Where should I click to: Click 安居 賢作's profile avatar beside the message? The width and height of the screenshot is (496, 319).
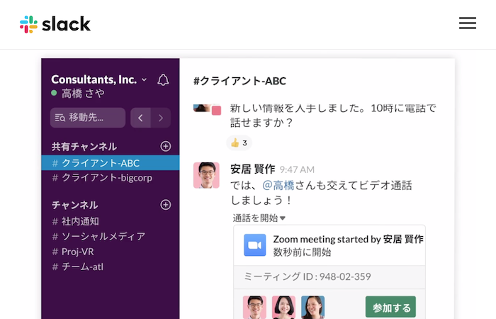206,175
